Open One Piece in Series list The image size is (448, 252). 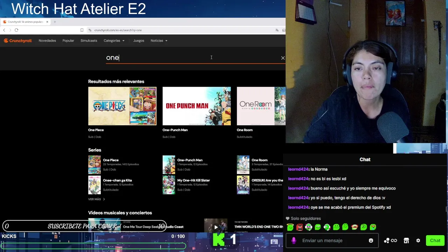pos(111,160)
